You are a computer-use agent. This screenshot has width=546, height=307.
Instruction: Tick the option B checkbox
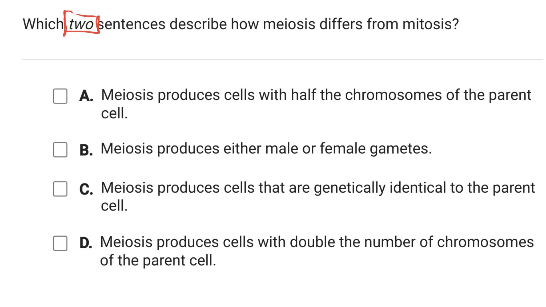60,150
